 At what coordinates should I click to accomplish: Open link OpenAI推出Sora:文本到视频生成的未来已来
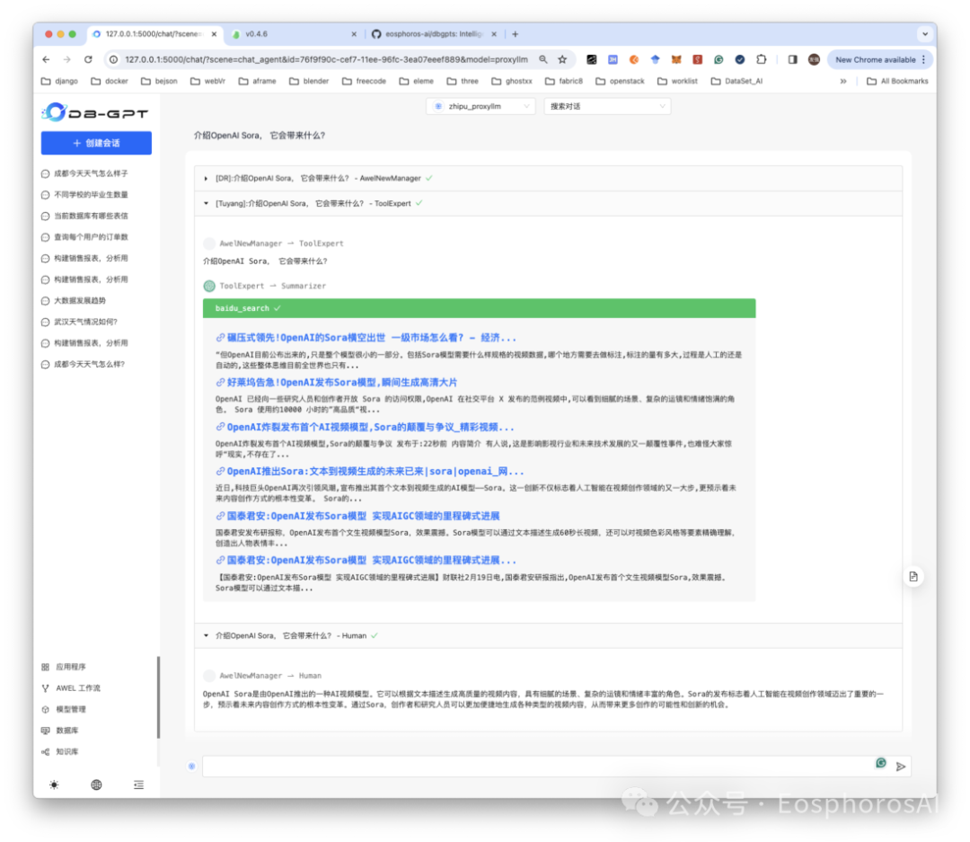370,471
